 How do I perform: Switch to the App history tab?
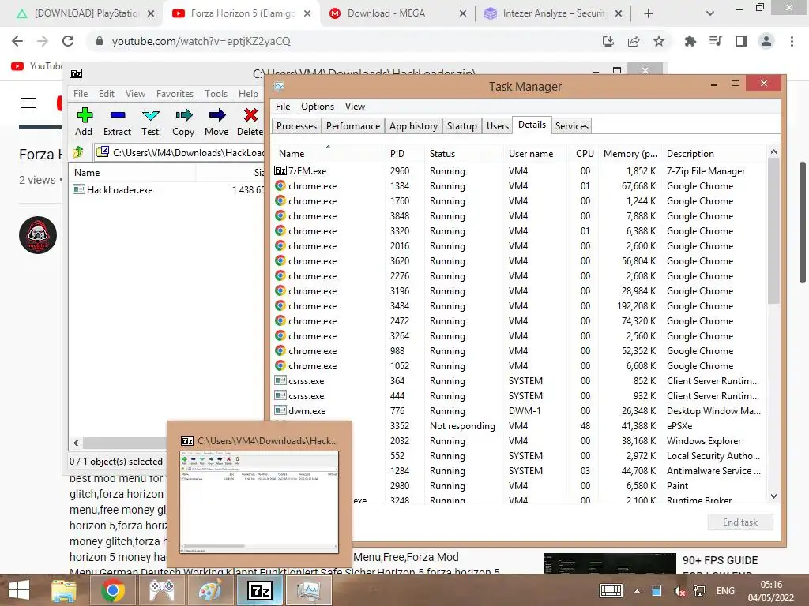click(x=413, y=126)
